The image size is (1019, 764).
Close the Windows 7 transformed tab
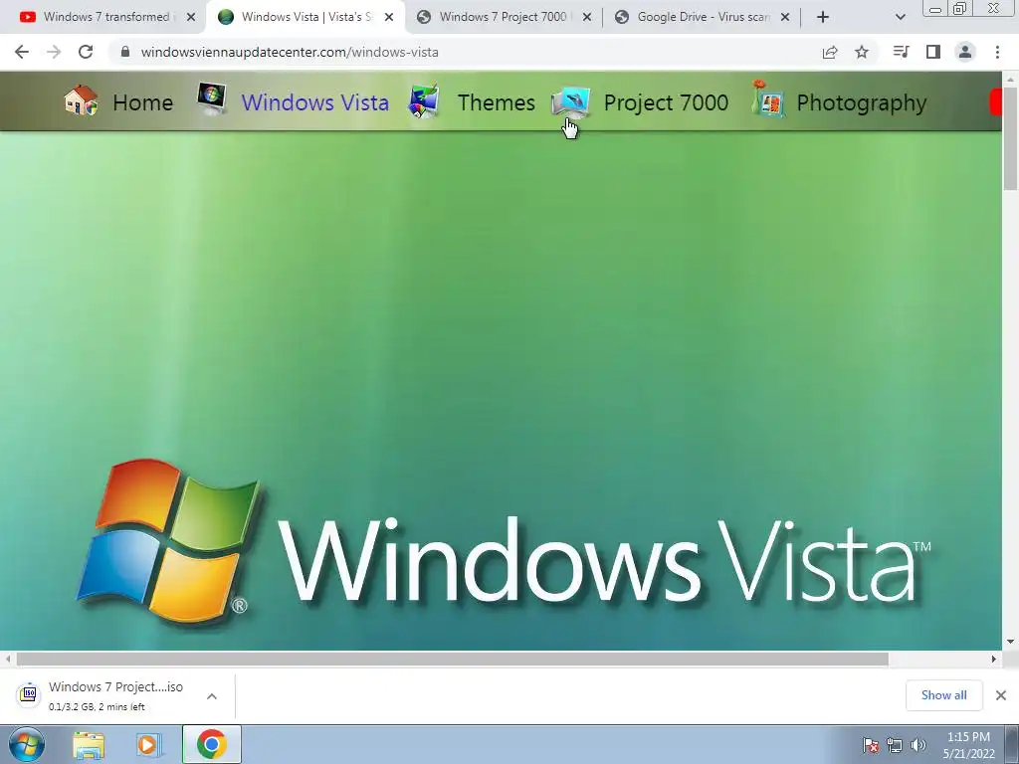coord(191,17)
